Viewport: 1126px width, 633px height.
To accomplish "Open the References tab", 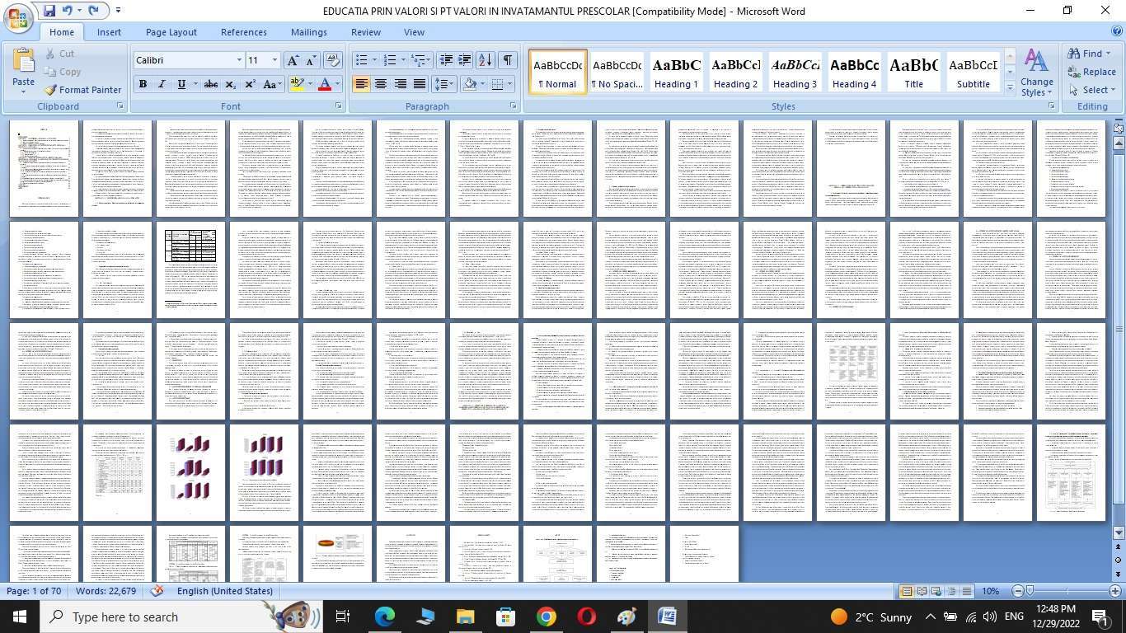I will tap(244, 32).
